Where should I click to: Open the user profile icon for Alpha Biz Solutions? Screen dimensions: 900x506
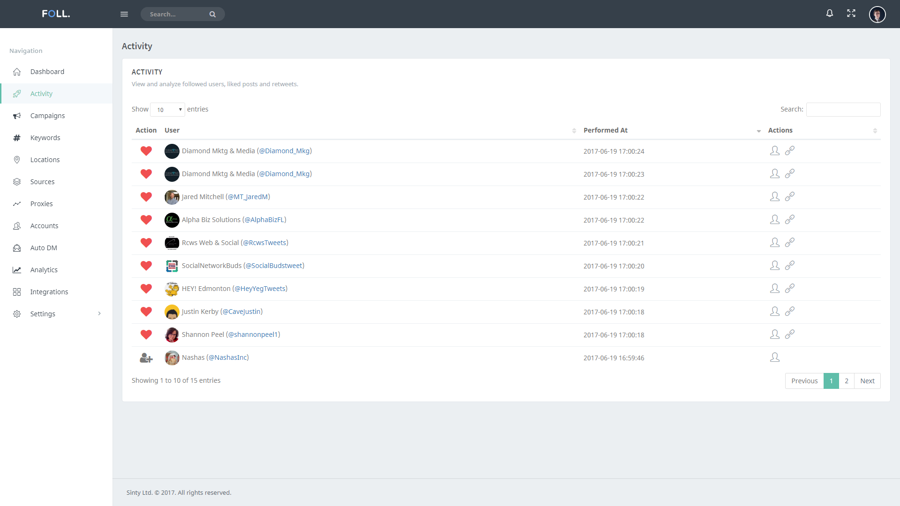pos(775,219)
